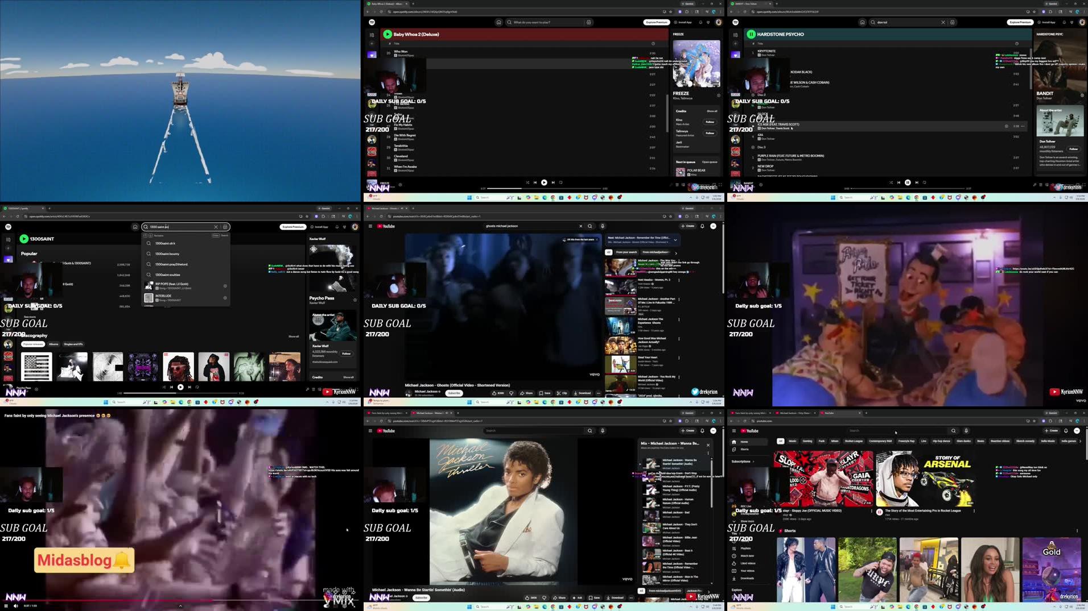Subscribe to the Michael Jackson channel

[x=421, y=597]
